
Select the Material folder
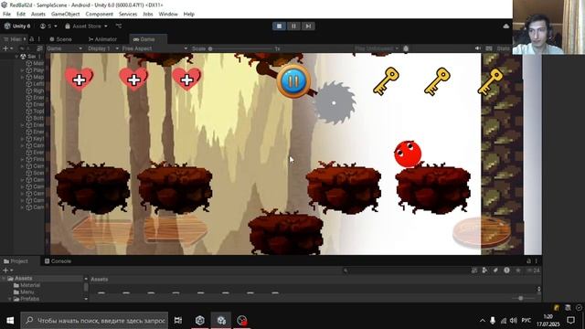[27, 285]
